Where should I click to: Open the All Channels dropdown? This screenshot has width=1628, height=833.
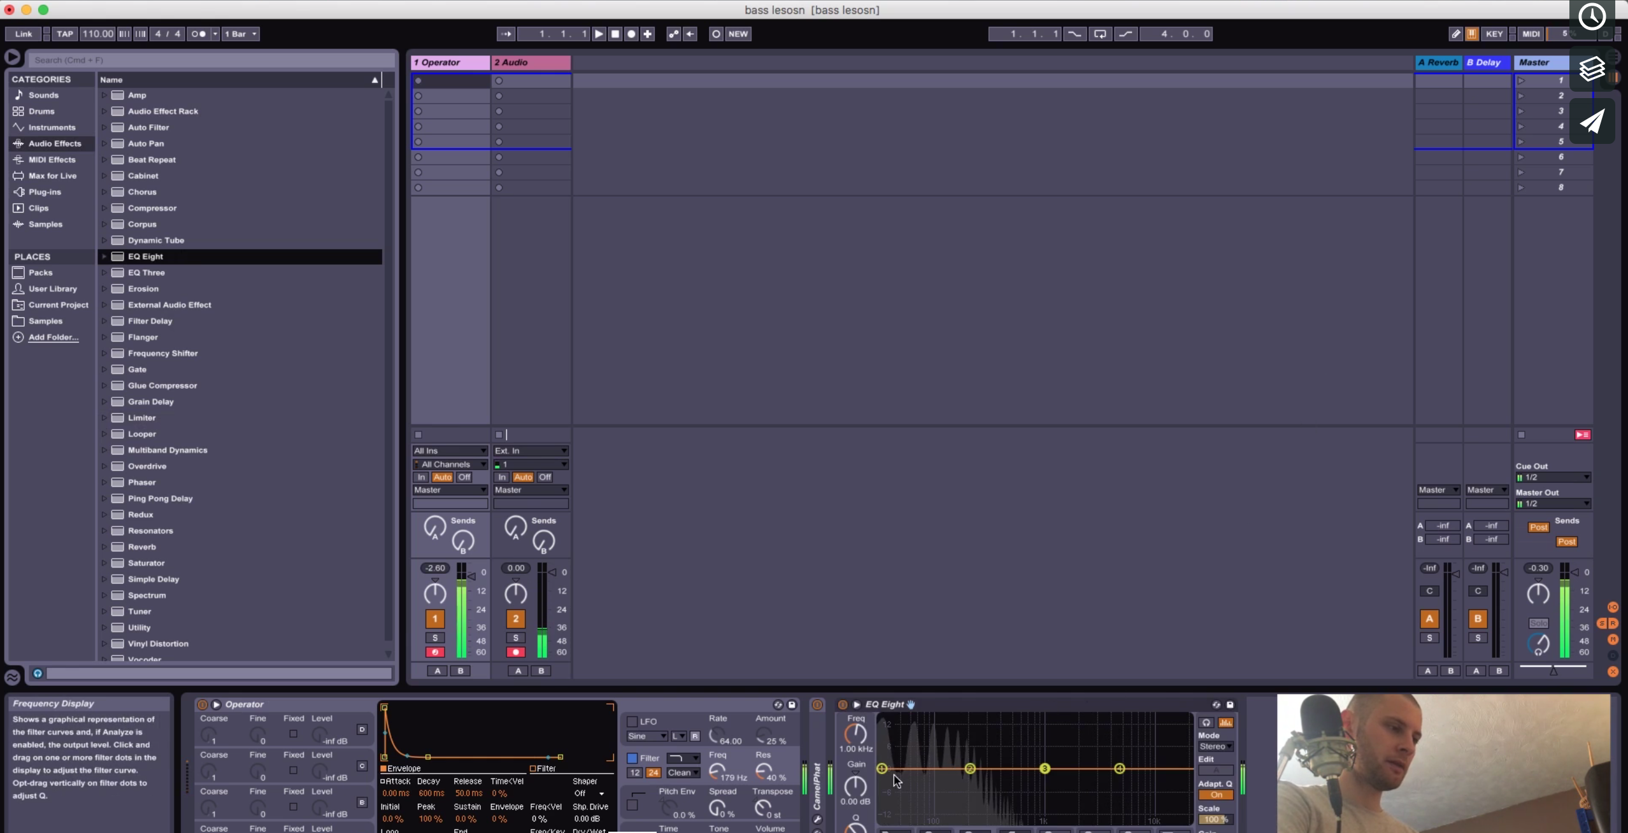coord(450,464)
